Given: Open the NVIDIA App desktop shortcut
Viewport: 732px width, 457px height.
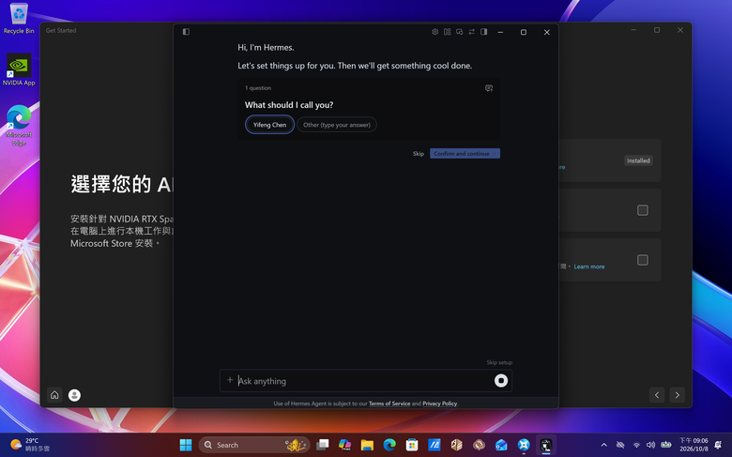Looking at the screenshot, I should 19,69.
